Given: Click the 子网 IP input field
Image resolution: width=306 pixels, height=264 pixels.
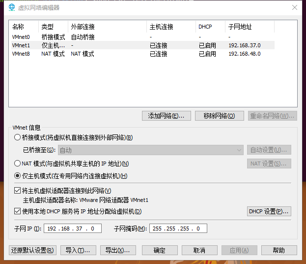Looking at the screenshot, I should (x=73, y=229).
